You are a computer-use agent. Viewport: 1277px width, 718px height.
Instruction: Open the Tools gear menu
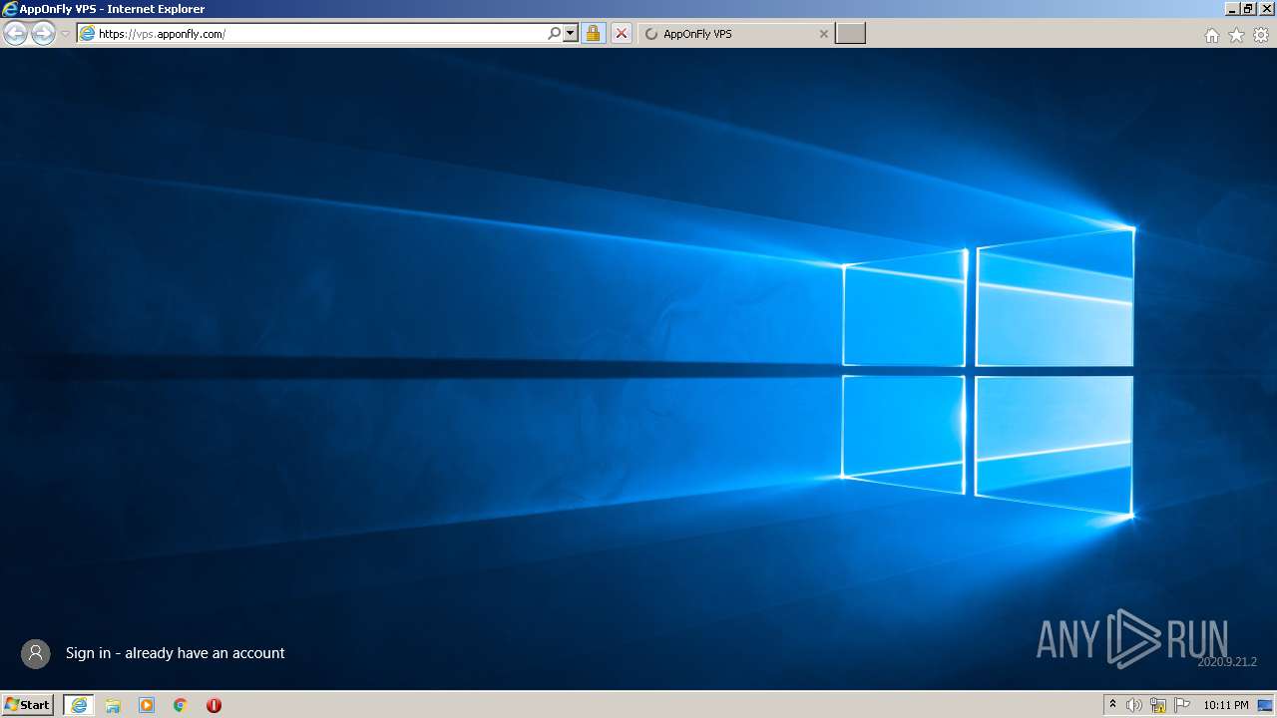(1261, 35)
